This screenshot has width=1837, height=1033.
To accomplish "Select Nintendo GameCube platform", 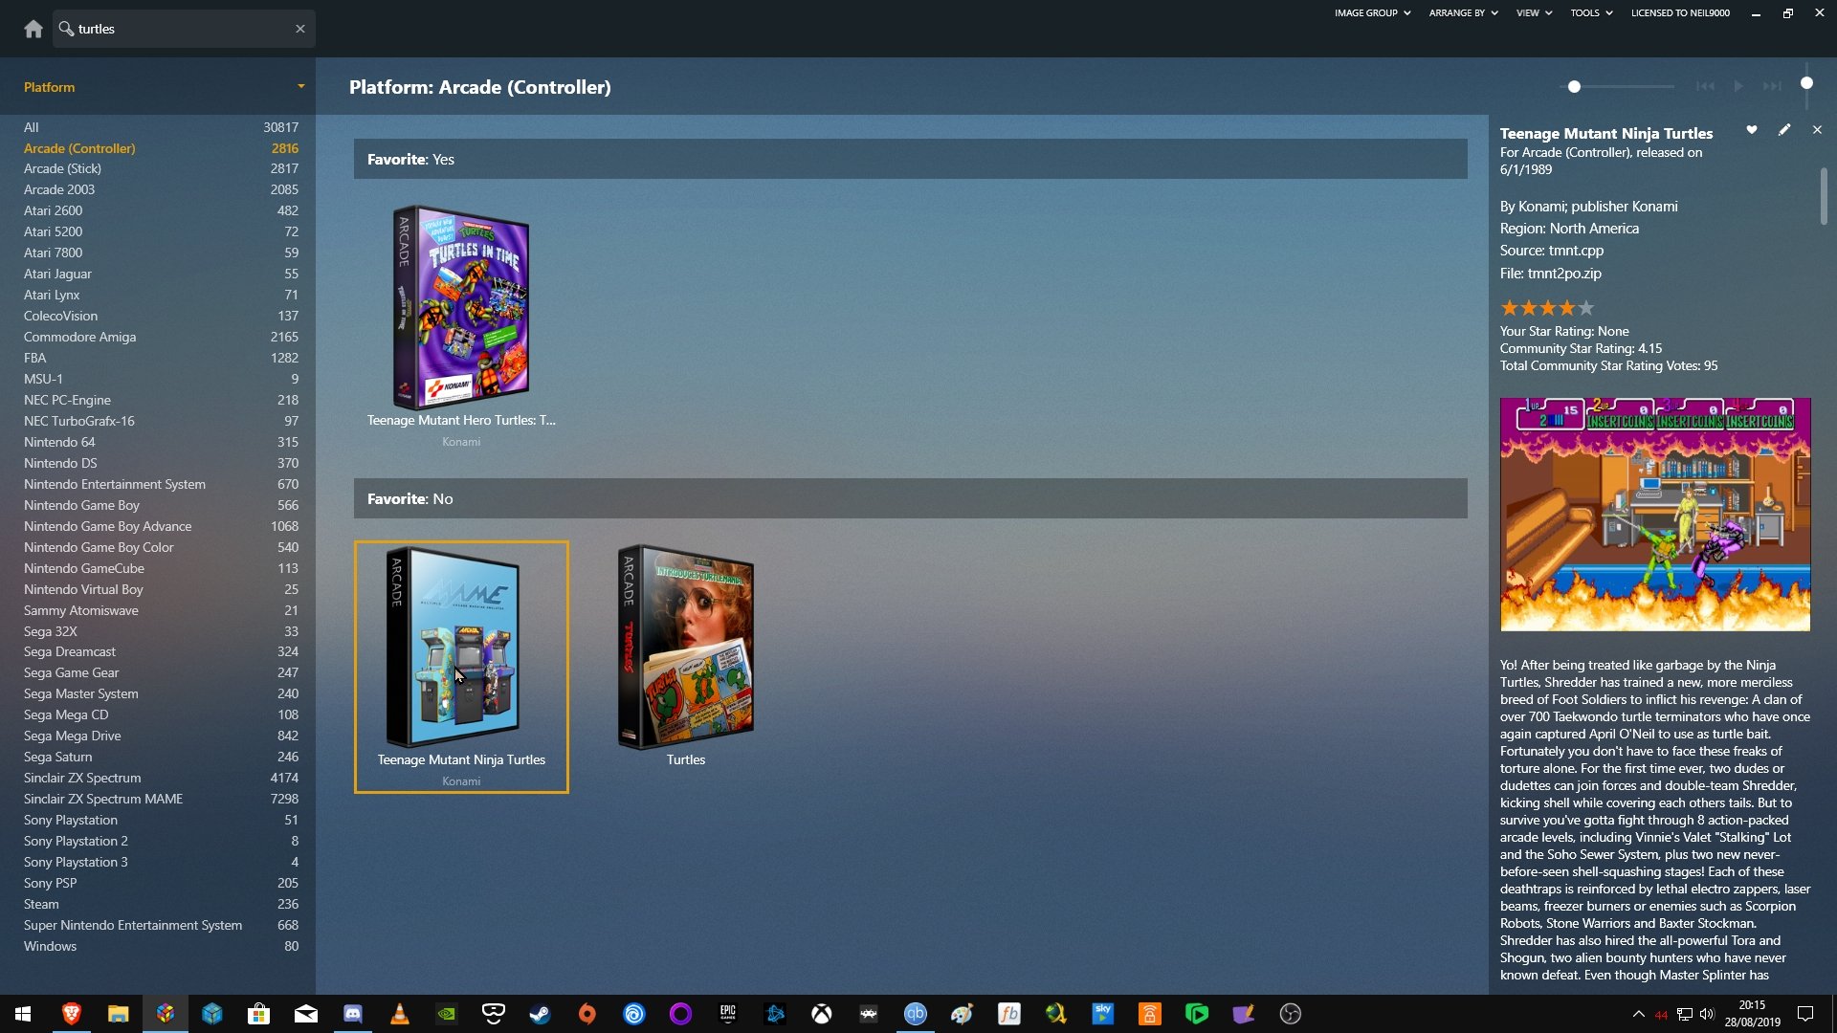I will pos(161,568).
